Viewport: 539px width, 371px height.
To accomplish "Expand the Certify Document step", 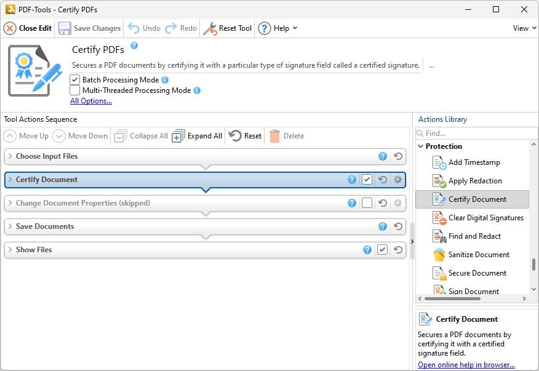I will point(10,180).
